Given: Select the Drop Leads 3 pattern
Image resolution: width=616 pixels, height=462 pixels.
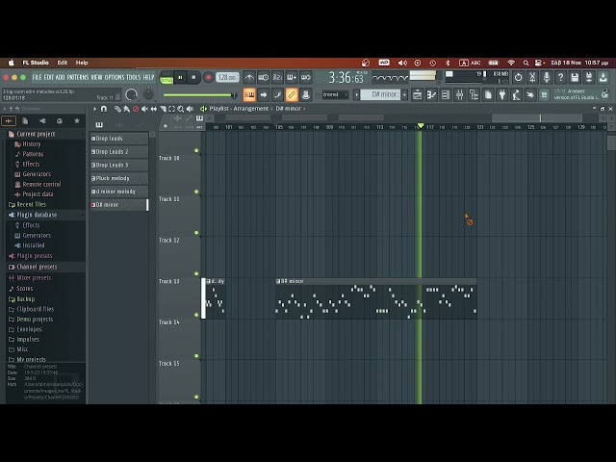Looking at the screenshot, I should [119, 165].
